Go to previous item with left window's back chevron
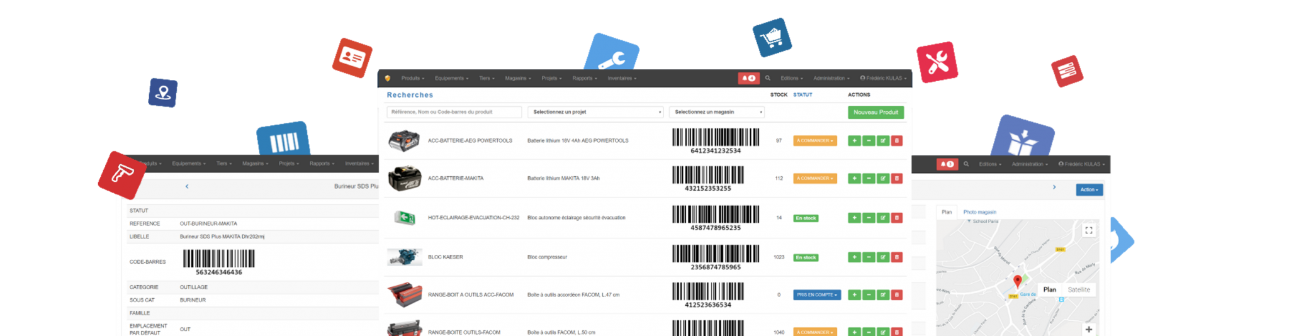 [187, 186]
